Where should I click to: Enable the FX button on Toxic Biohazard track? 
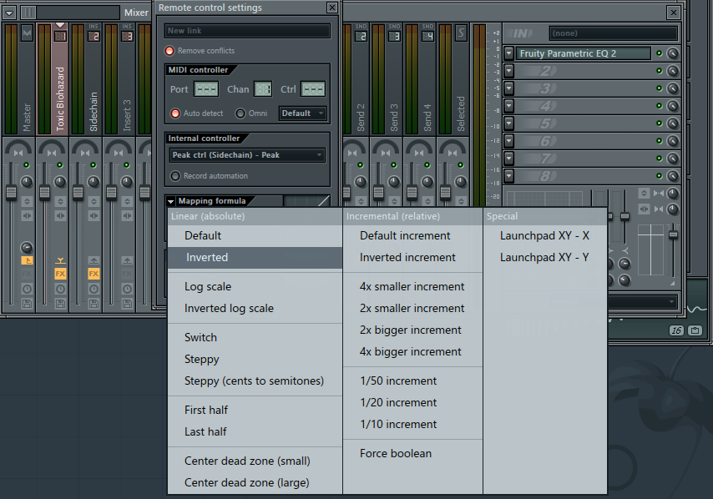(x=60, y=274)
